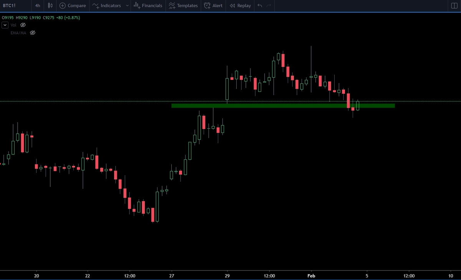
Task: Change the candlestick chart style
Action: [x=50, y=6]
